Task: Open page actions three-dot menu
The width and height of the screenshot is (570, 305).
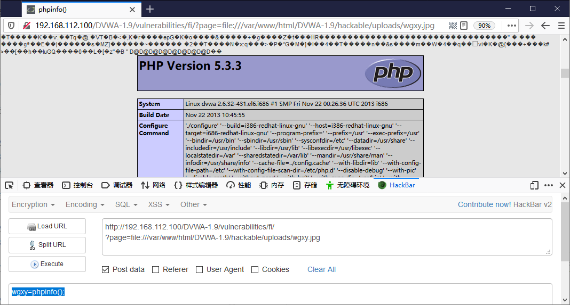Action: (x=512, y=26)
